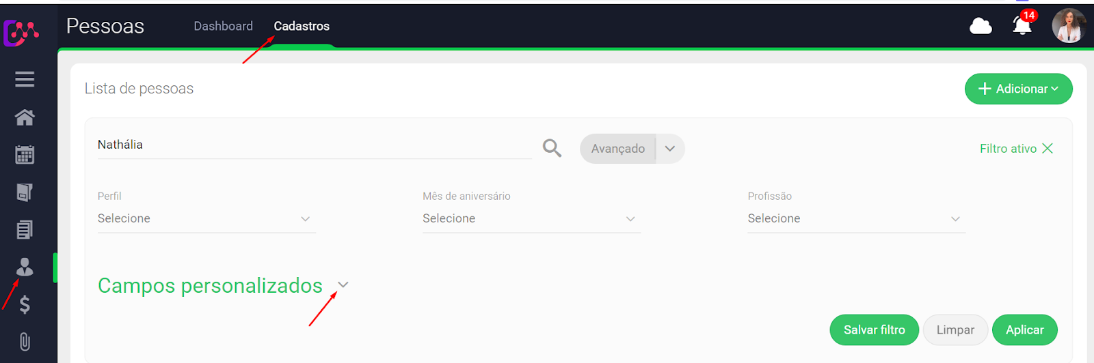Open attachments paperclip icon

[25, 341]
